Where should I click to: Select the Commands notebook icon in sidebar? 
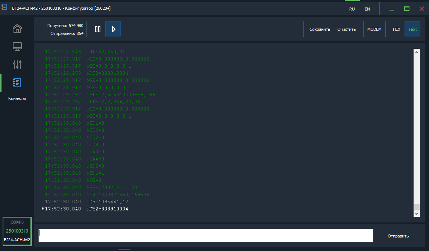click(17, 83)
